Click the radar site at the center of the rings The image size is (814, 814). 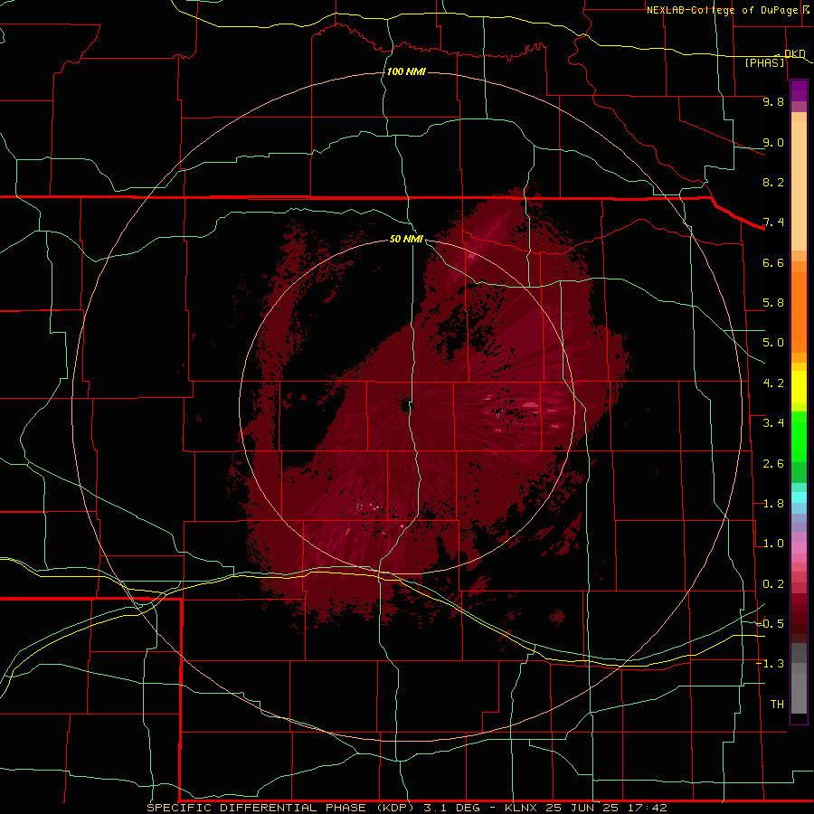pos(405,405)
